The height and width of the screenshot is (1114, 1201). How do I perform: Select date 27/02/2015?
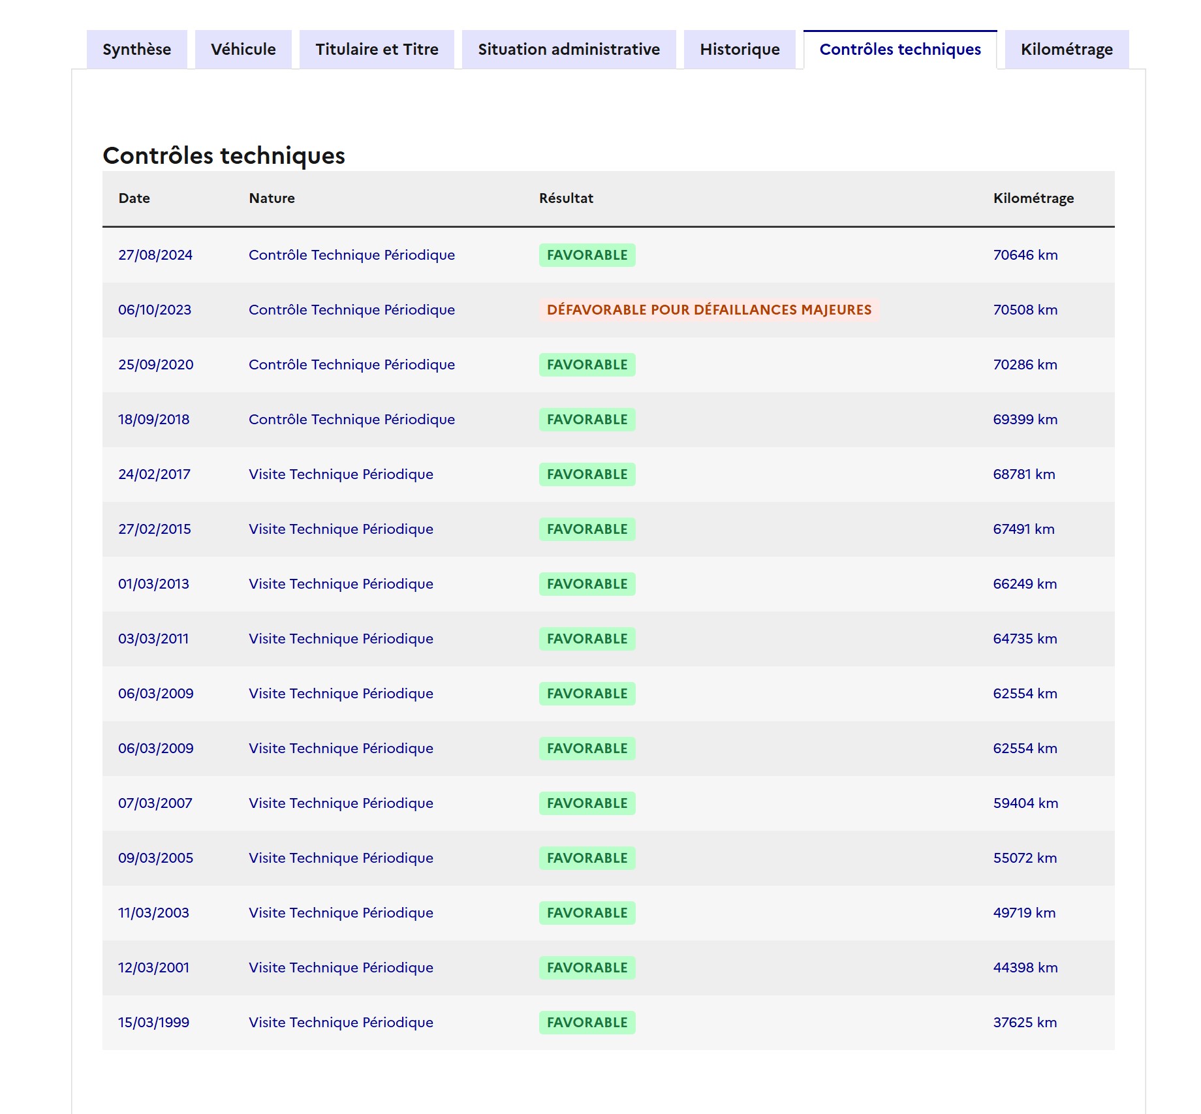coord(155,529)
